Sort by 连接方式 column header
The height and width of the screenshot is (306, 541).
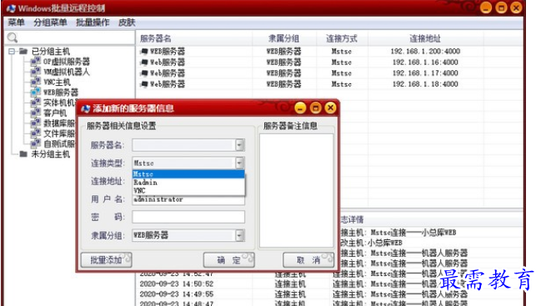(342, 38)
